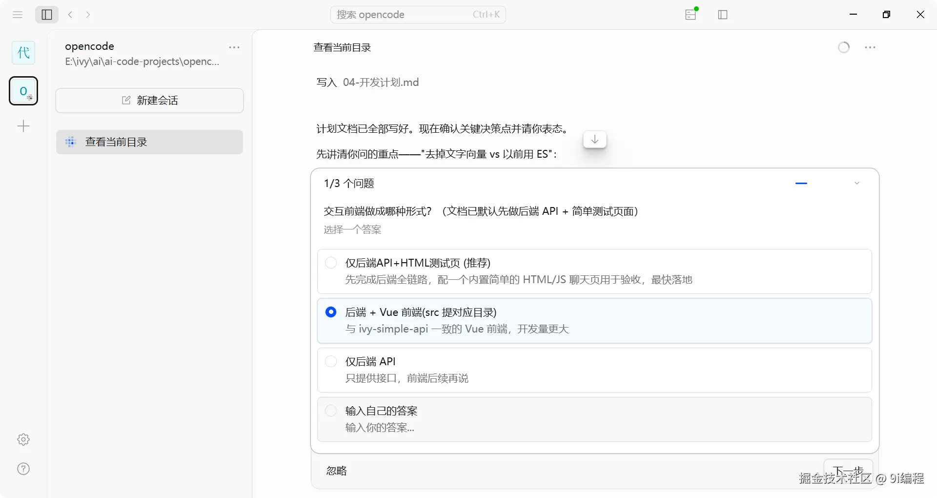Open the hamburger menu icon

pyautogui.click(x=18, y=15)
